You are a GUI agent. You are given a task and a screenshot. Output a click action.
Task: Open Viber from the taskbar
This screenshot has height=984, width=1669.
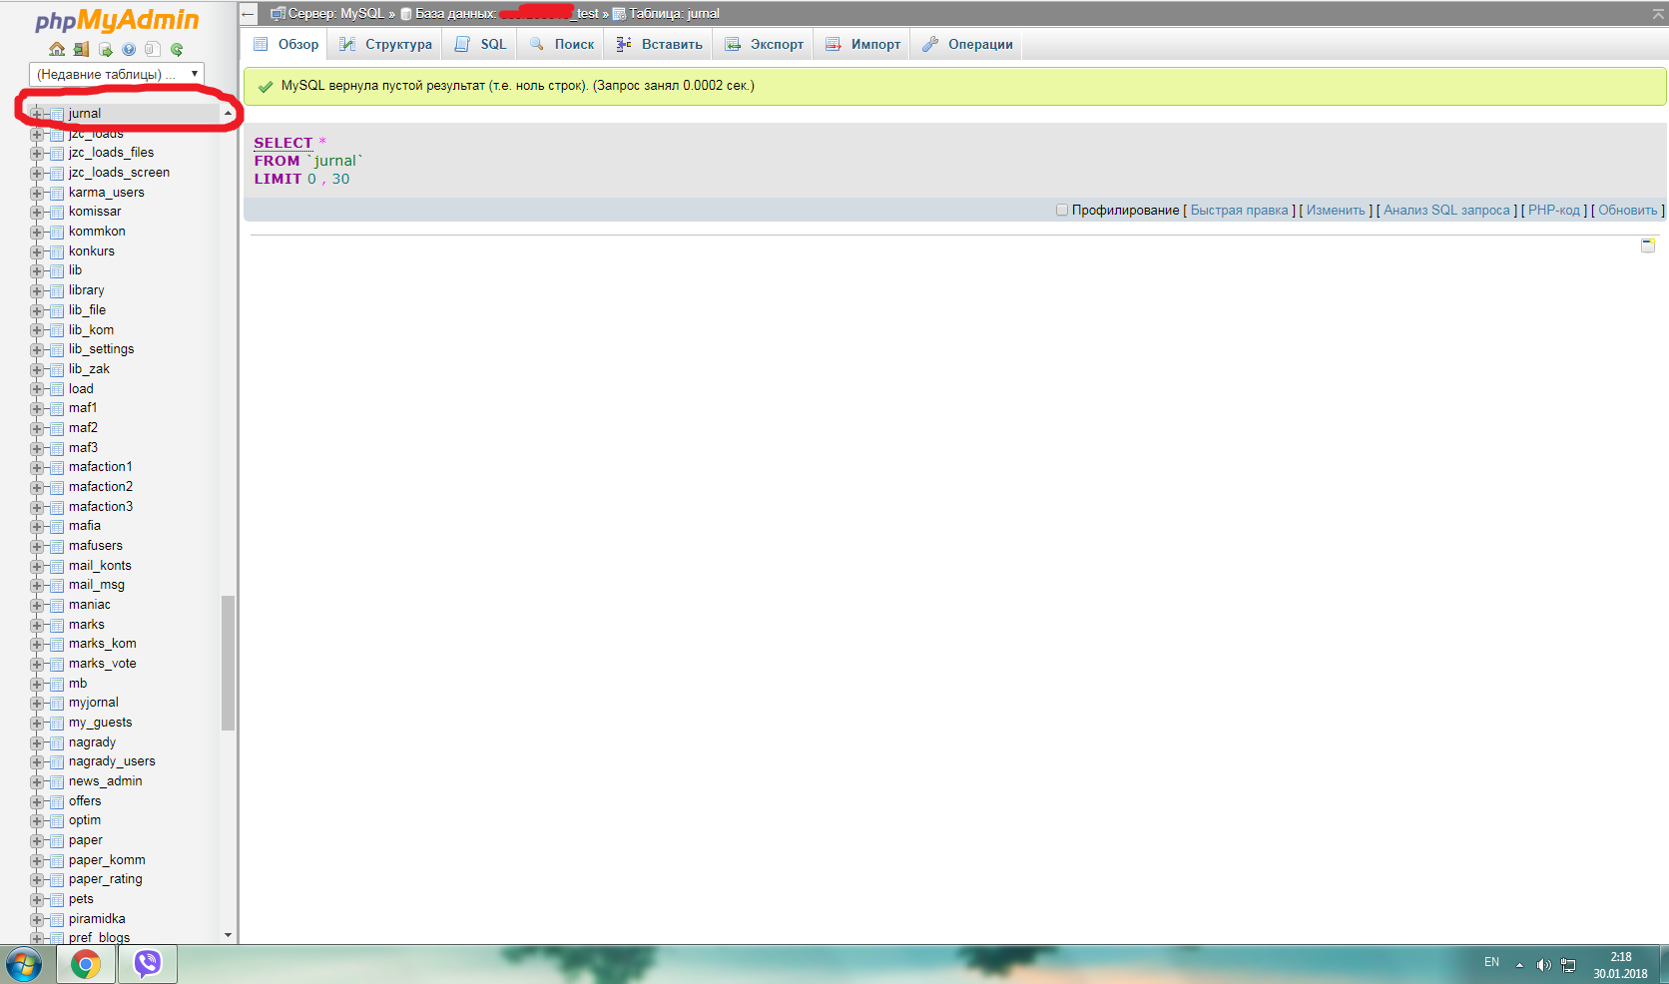148,964
